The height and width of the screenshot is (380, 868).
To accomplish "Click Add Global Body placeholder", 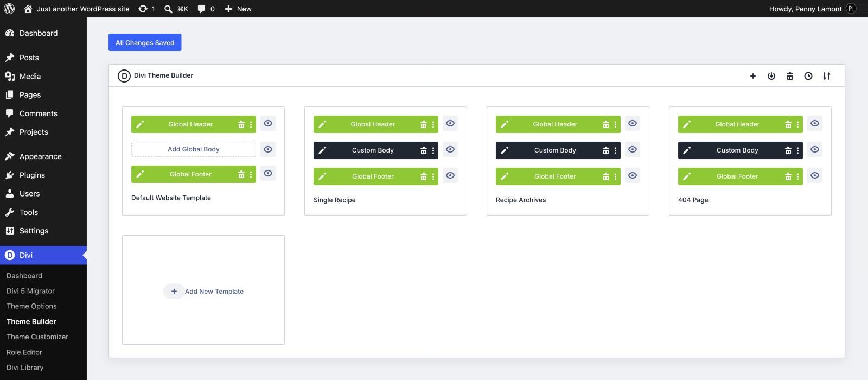I will pyautogui.click(x=194, y=149).
